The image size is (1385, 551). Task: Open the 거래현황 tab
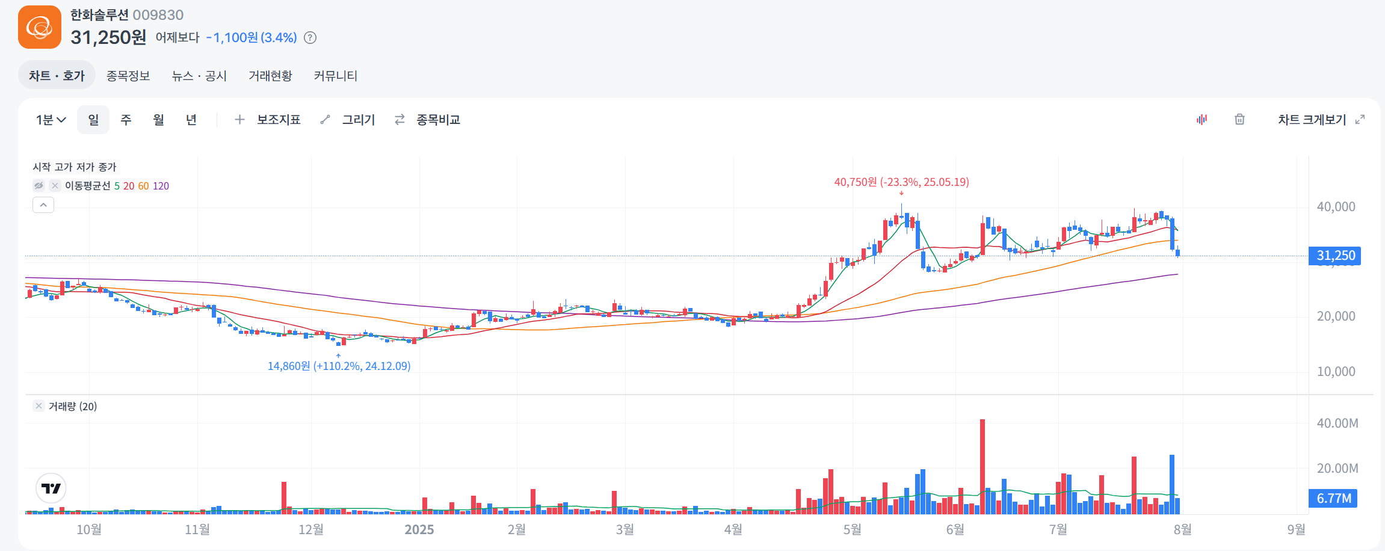click(270, 76)
